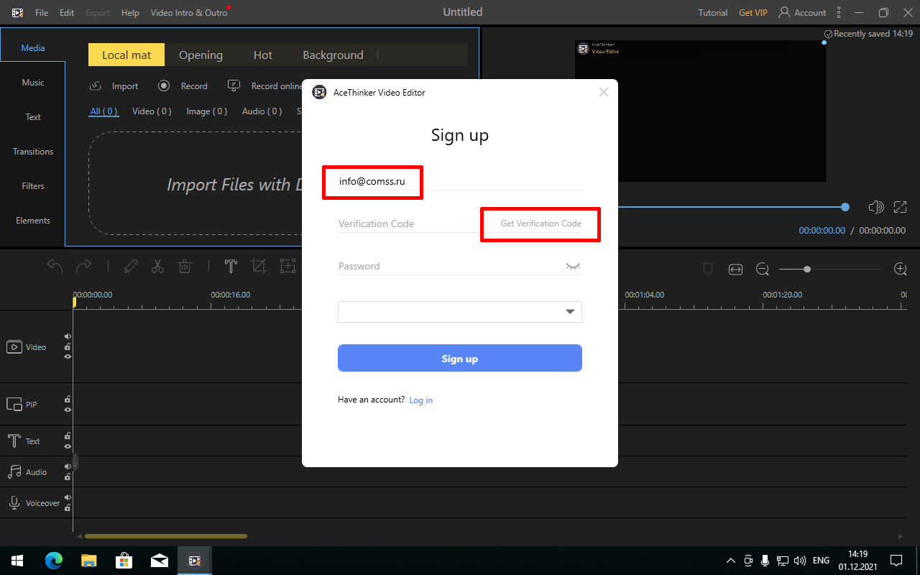The height and width of the screenshot is (575, 920).
Task: Show hidden system tray icons chevron
Action: point(731,561)
